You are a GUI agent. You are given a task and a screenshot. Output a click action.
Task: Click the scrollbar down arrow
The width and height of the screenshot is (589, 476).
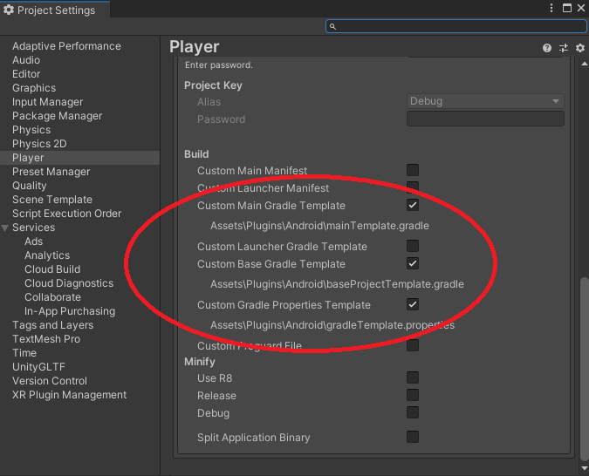(x=584, y=468)
